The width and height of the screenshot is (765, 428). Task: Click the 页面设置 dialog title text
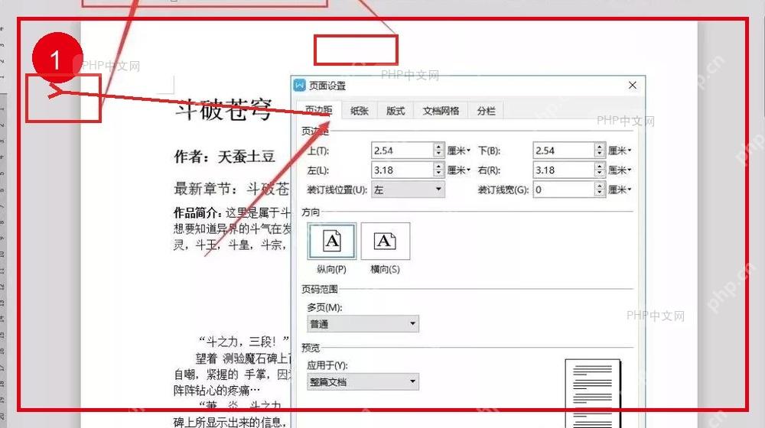point(327,86)
